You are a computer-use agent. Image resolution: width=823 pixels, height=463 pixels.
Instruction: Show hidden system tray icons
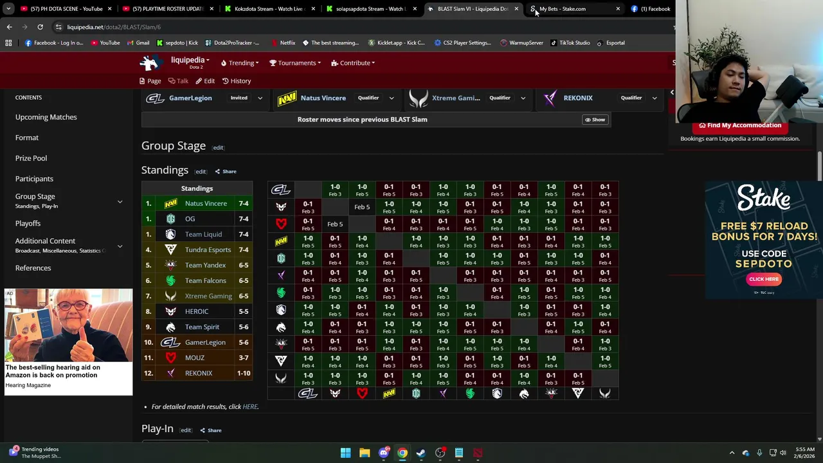(x=732, y=453)
